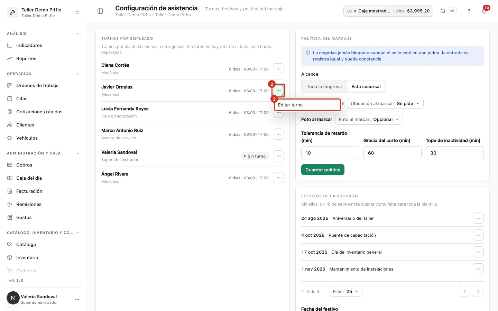Open notifications bell icon
Image resolution: width=498 pixels, height=311 pixels.
click(x=484, y=11)
